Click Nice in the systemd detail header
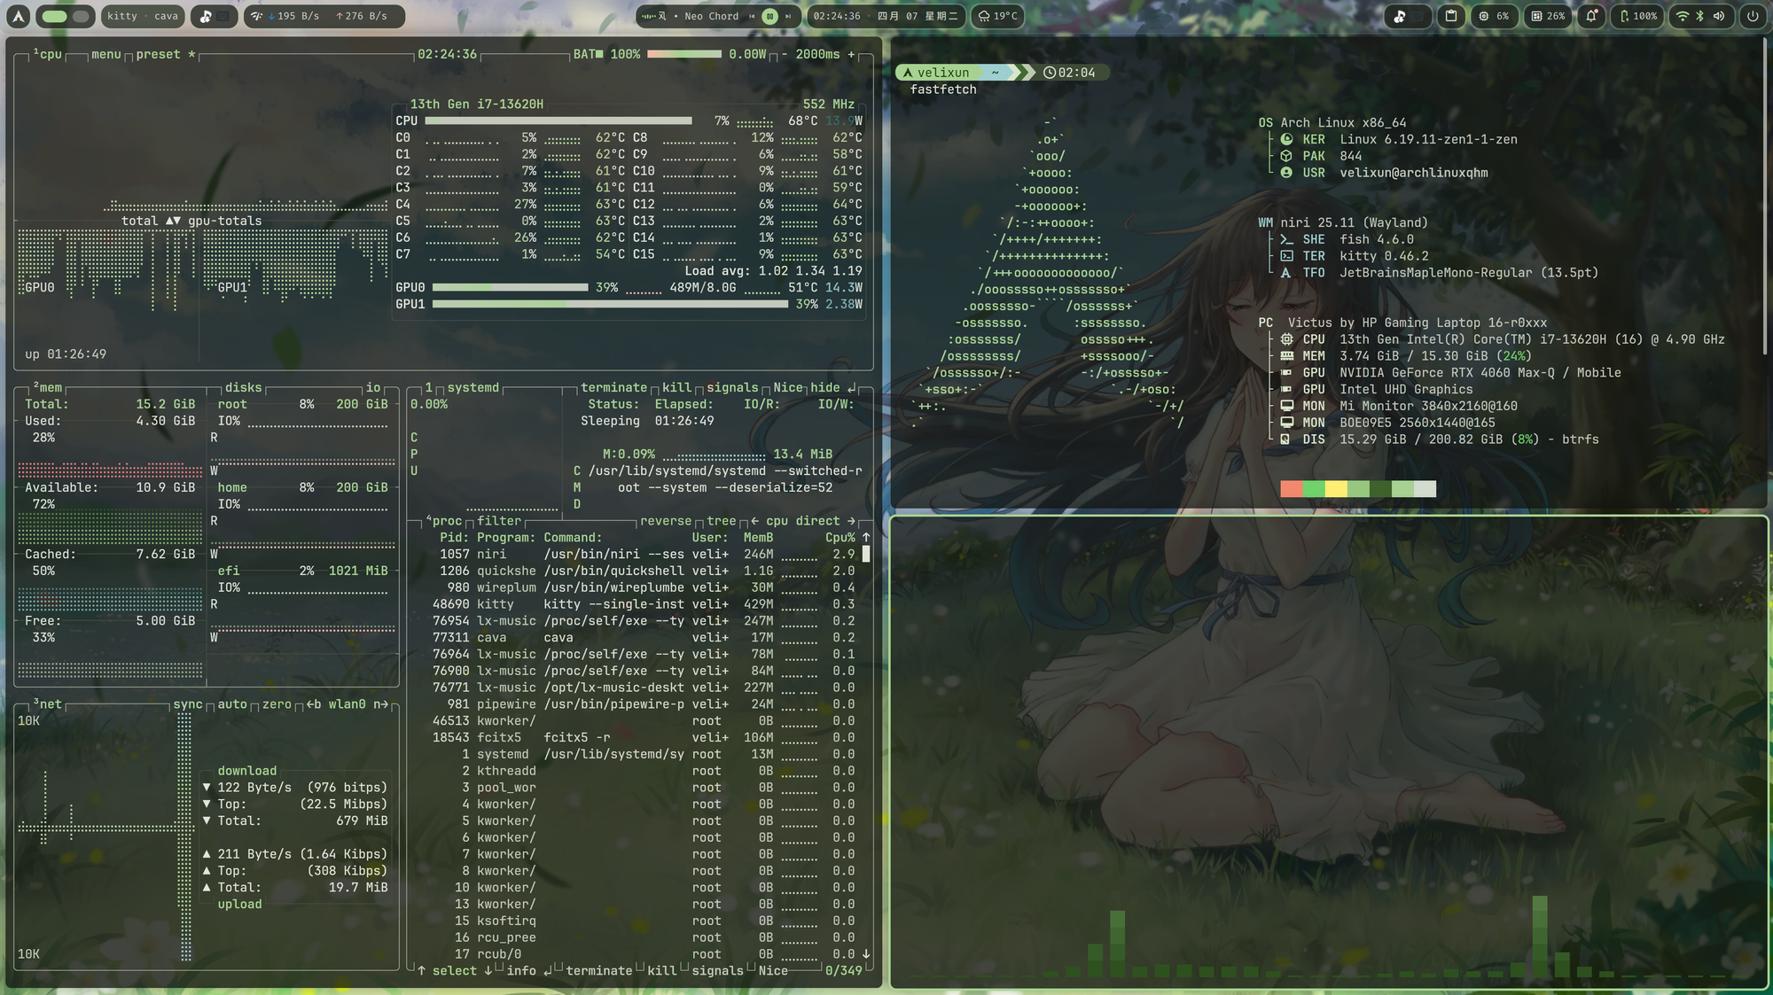The height and width of the screenshot is (995, 1773). (x=787, y=387)
